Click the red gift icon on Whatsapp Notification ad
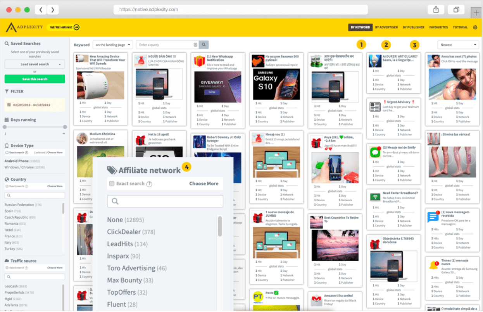 pyautogui.click(x=200, y=61)
